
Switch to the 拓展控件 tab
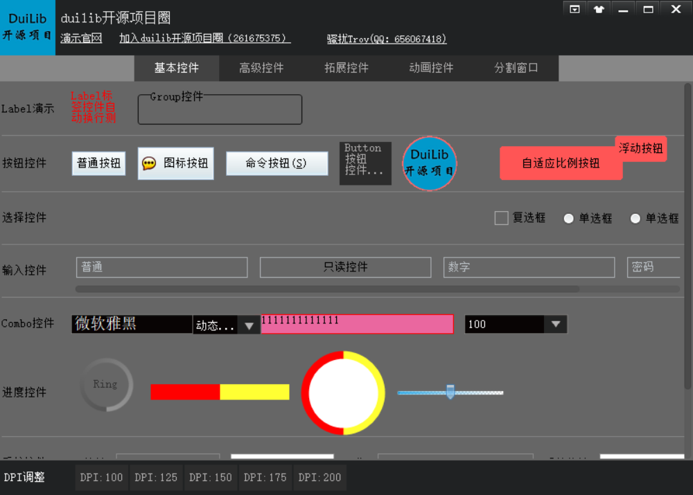pos(346,68)
